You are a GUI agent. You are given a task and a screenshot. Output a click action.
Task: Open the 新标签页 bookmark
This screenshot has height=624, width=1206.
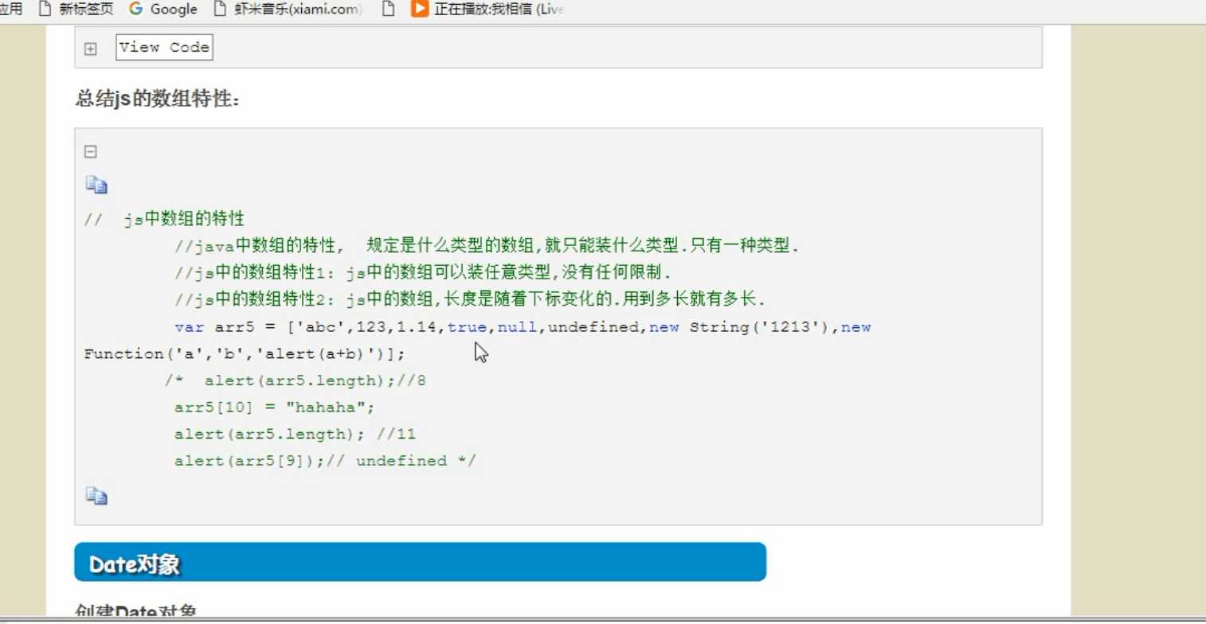[x=76, y=10]
